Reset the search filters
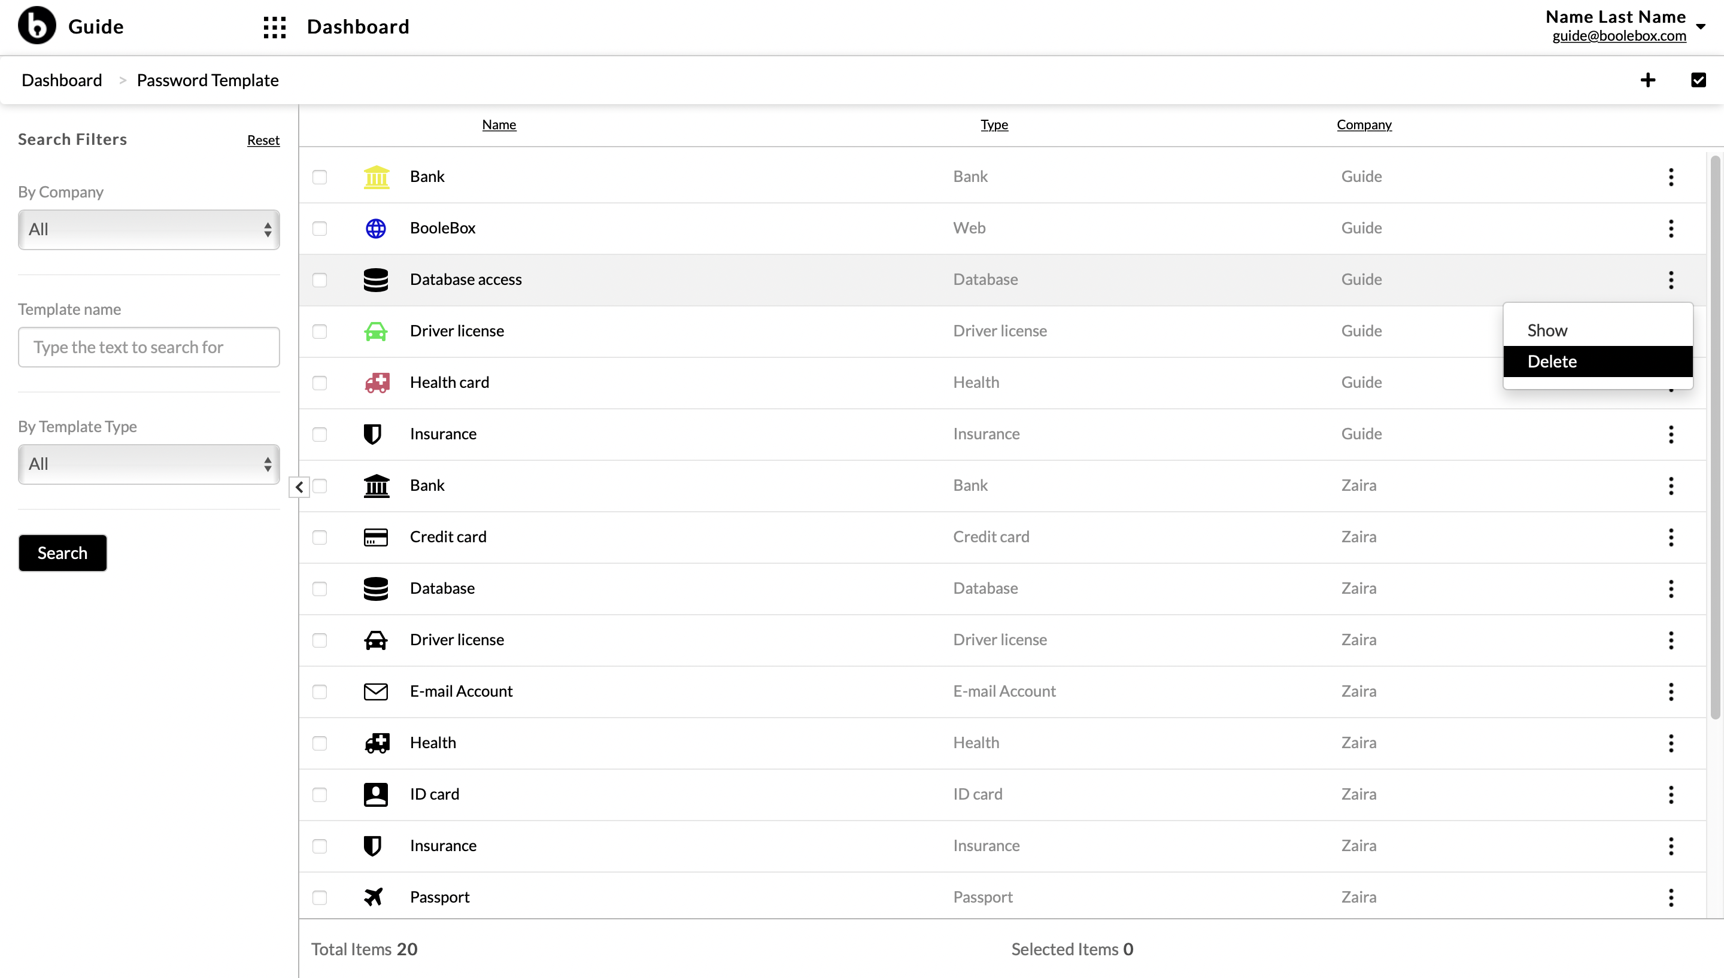Screen dimensions: 1724x978 pos(263,141)
